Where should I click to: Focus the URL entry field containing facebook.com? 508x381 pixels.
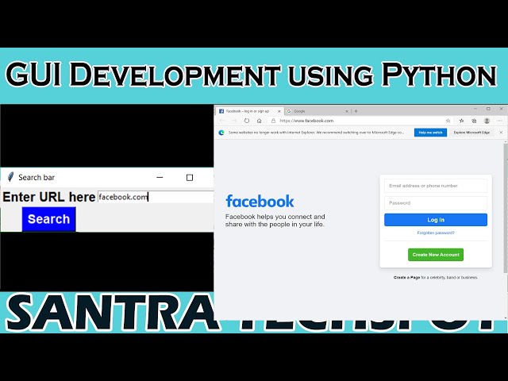156,197
